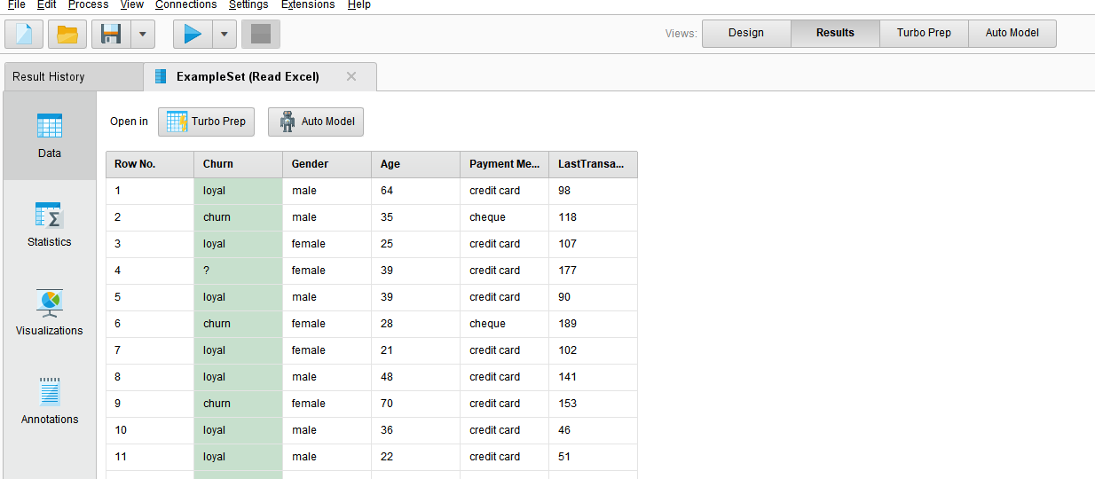Switch to the Results view
This screenshot has height=479, width=1095.
tap(835, 33)
